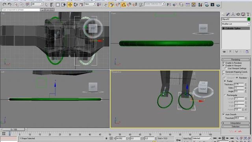Choose the Select Object arrow tool
The height and width of the screenshot is (142, 252).
coord(46,4)
